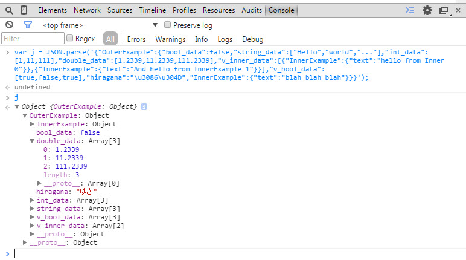Show the drawer console toggle icon
466x260 pixels.
410,10
